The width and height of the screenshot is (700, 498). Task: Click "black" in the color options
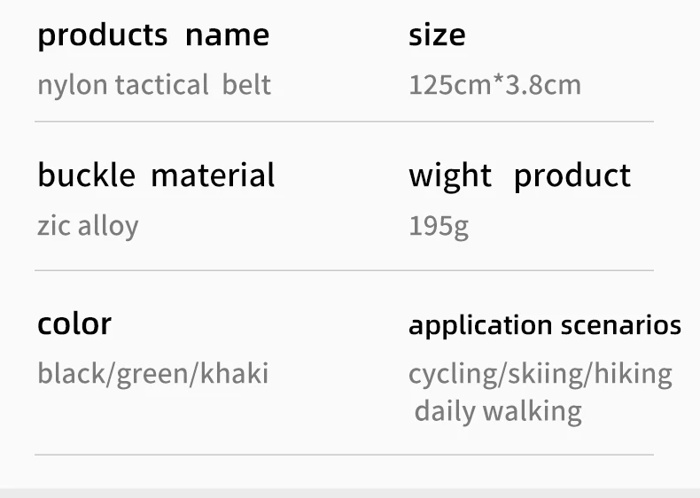pyautogui.click(x=73, y=373)
